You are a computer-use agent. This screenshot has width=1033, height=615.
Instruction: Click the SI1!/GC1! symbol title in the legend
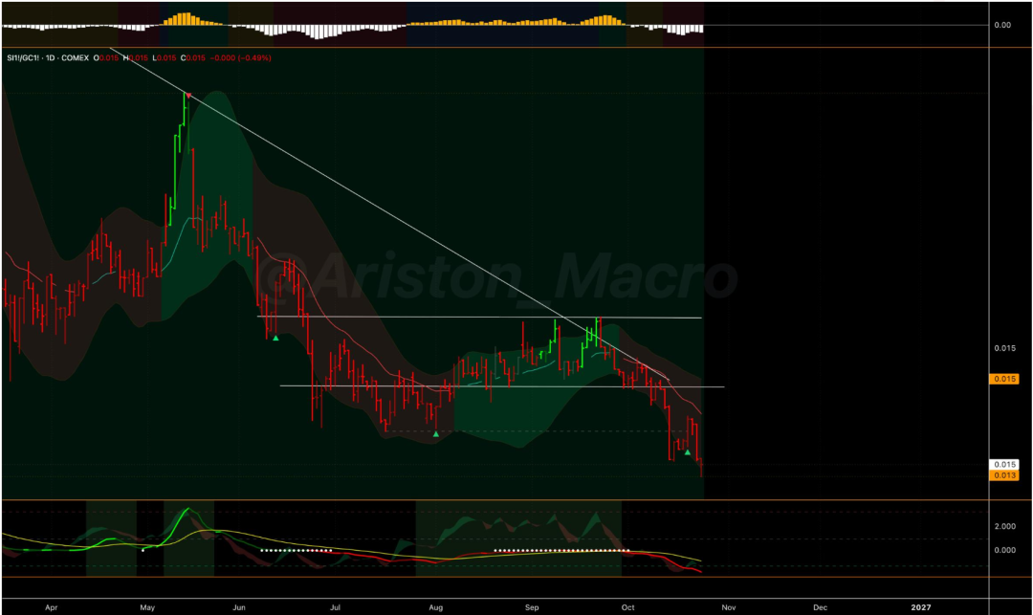(24, 58)
